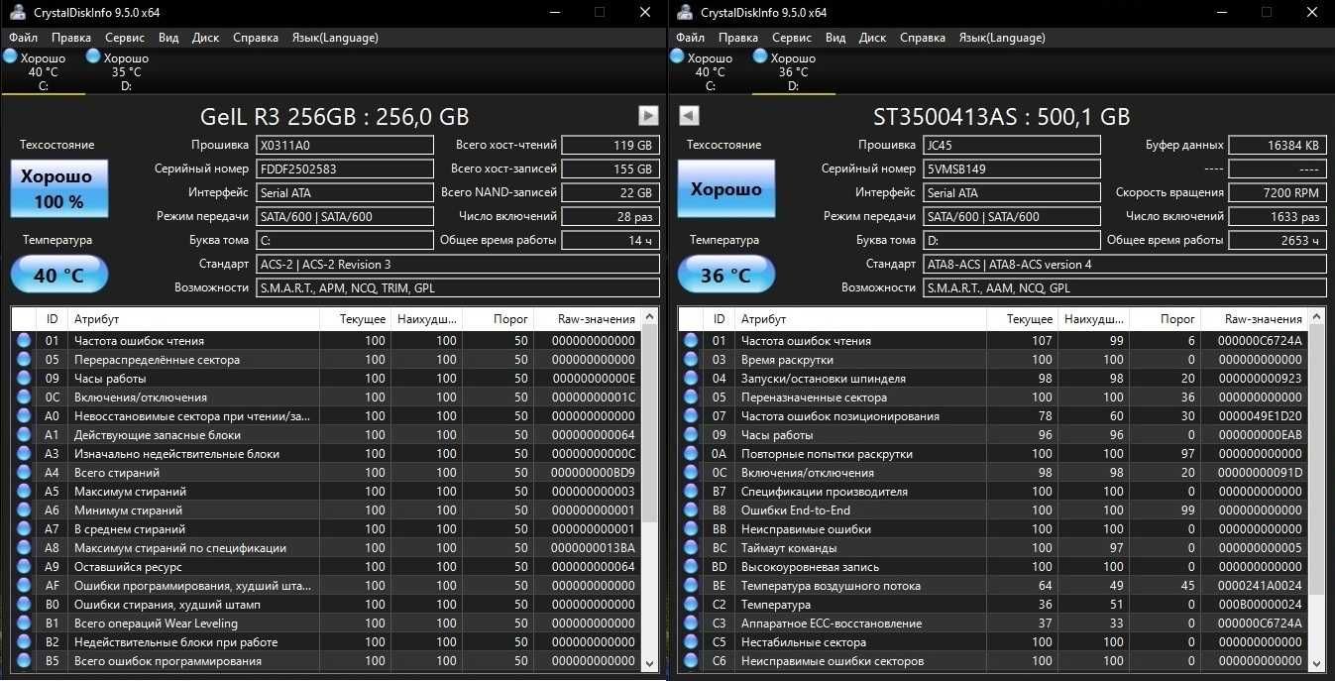Click scroll up arrow of left attribute list
This screenshot has width=1335, height=681.
(650, 318)
